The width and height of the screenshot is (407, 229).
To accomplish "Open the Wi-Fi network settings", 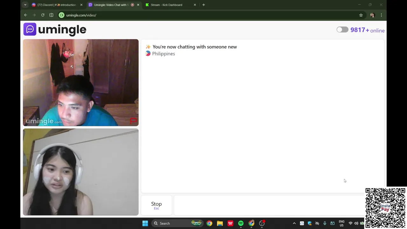I will pos(350,223).
